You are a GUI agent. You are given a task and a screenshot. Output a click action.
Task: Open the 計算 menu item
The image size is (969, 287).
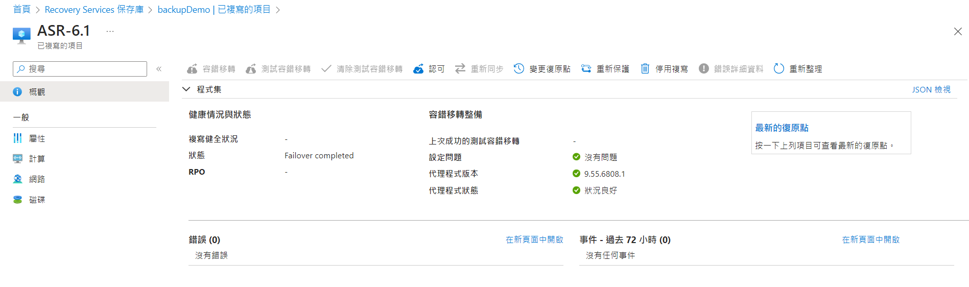(x=84, y=159)
